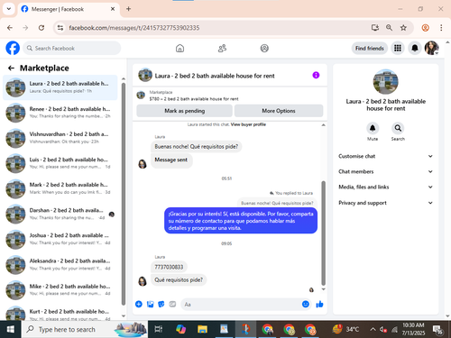
Task: Open Joshua conversation in the list
Action: point(60,239)
